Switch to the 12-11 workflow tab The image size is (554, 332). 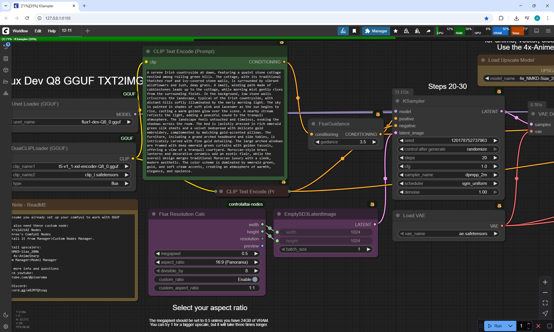(67, 31)
